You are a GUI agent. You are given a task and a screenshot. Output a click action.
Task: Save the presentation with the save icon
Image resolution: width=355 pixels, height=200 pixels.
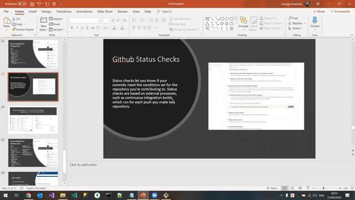pyautogui.click(x=32, y=4)
